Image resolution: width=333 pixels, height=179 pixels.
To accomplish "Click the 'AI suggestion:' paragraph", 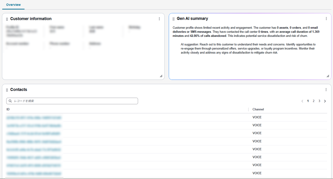I will coord(249,48).
